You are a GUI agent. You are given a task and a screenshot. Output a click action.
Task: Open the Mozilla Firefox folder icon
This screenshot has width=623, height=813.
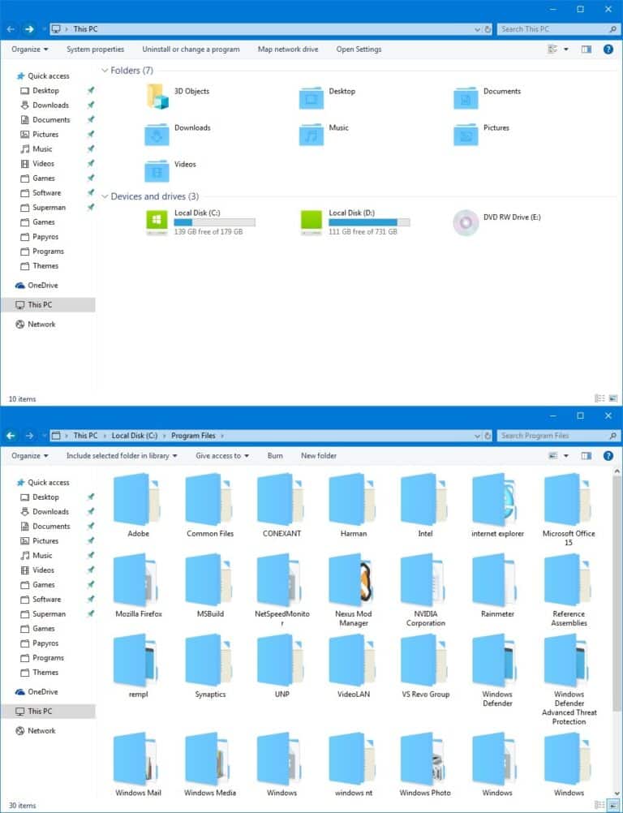[138, 581]
